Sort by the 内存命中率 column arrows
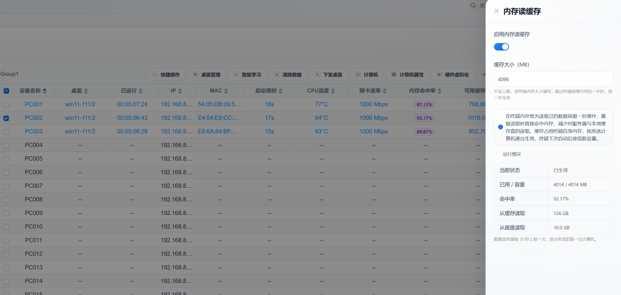Screen dimensions: 621x295 pyautogui.click(x=439, y=91)
